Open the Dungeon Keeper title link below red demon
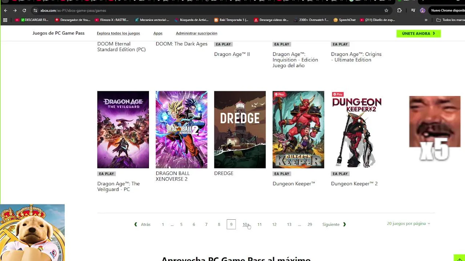Screen dimensions: 465x261 tap(294, 184)
